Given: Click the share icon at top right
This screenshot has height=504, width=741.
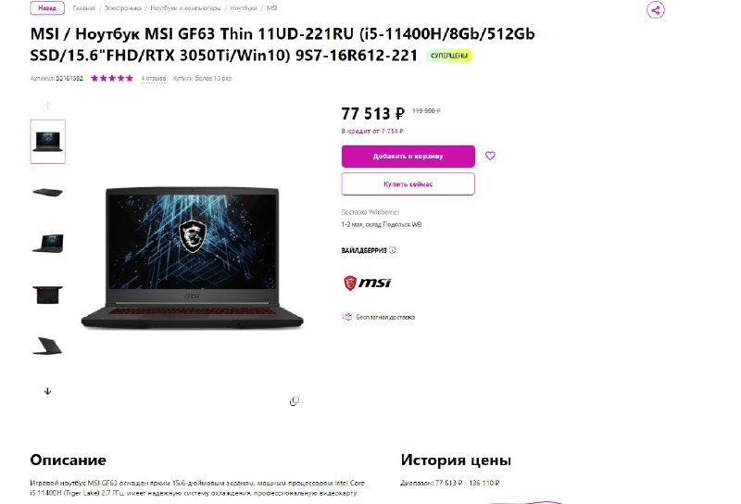Looking at the screenshot, I should (656, 9).
